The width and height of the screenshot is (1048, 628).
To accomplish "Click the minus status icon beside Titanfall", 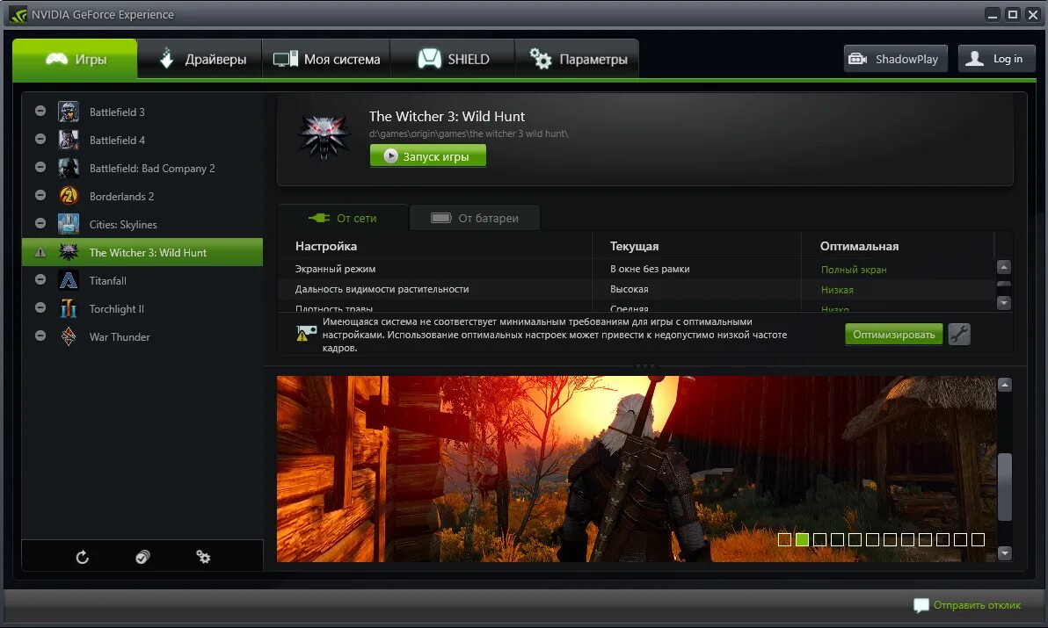I will tap(40, 279).
